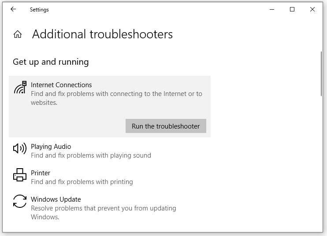Expand the Printer troubleshooter entry
Image resolution: width=327 pixels, height=236 pixels.
click(41, 173)
